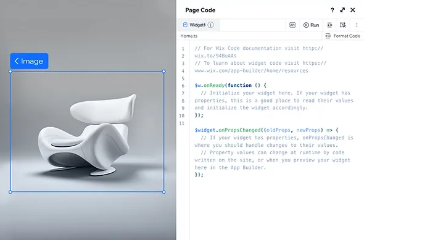Open the Page Code help question mark
The width and height of the screenshot is (438, 240).
tap(332, 10)
